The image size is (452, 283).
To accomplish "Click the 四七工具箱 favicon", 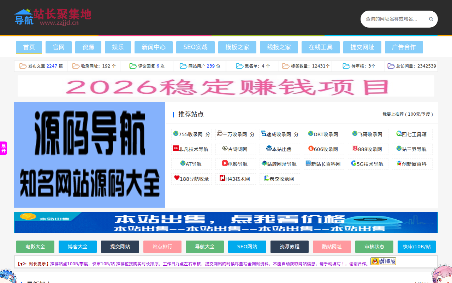I will point(399,134).
